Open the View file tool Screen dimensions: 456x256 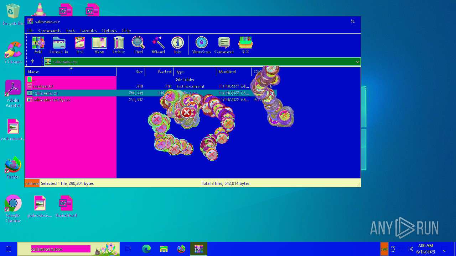(99, 45)
